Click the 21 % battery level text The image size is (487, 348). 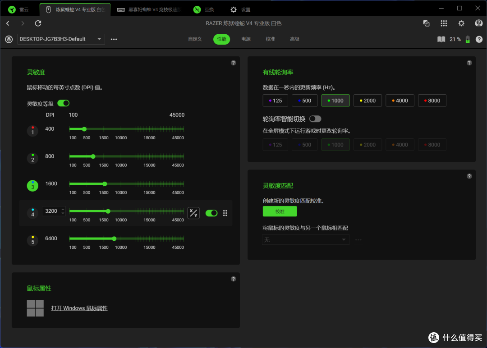click(x=455, y=39)
